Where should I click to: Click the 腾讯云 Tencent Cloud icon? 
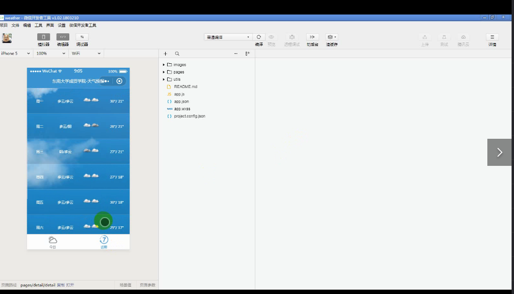point(463,37)
